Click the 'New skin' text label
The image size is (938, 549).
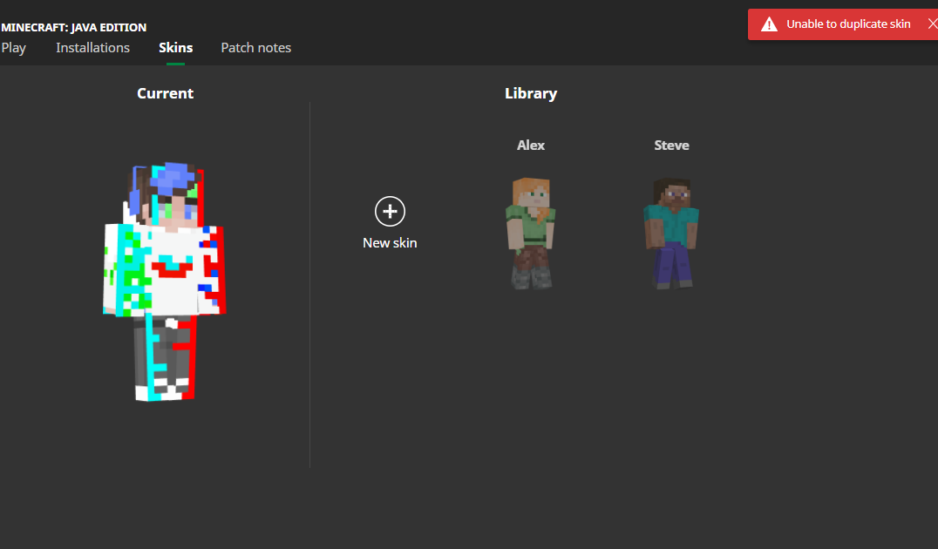(390, 243)
